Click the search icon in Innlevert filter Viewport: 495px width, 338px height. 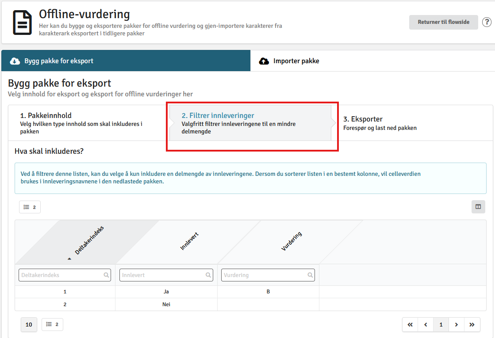(x=208, y=275)
